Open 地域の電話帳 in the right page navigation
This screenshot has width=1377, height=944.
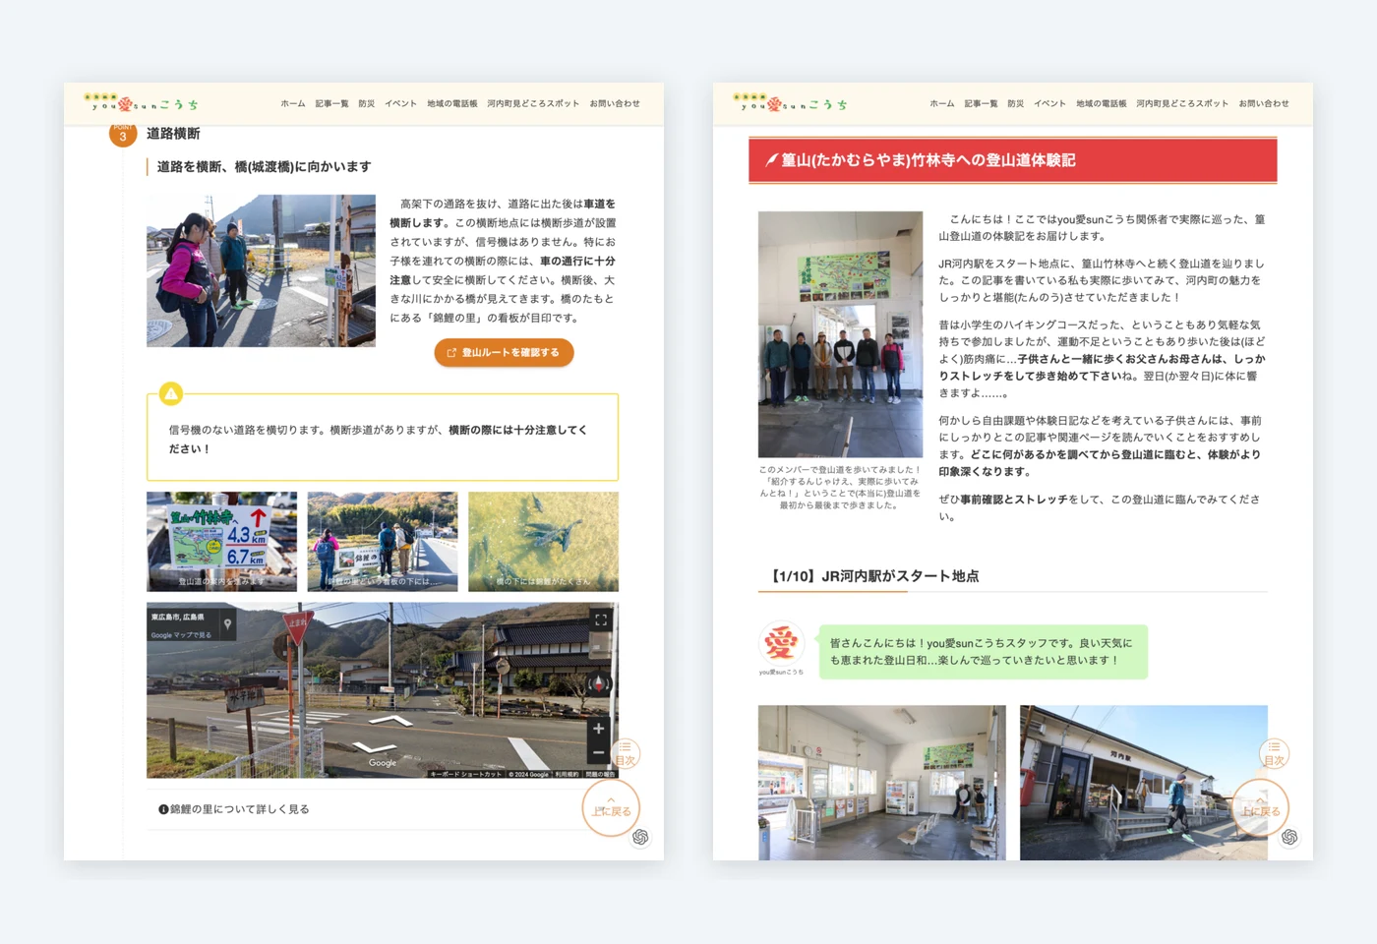1102,103
